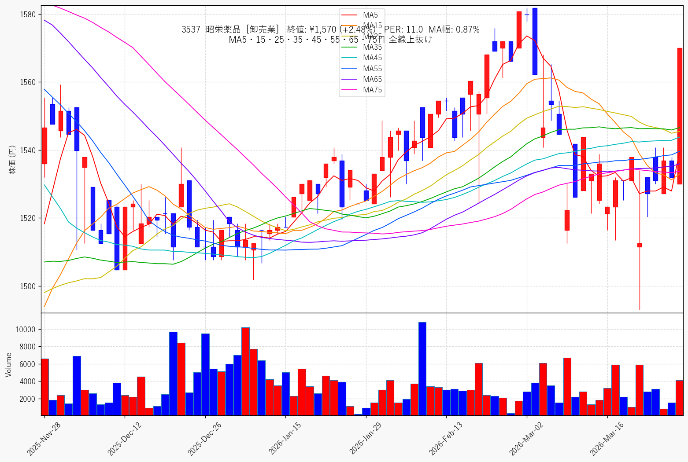This screenshot has width=688, height=462.
Task: Click the 1580 price tick label
Action: click(x=27, y=15)
